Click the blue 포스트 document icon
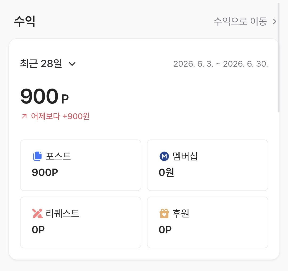This screenshot has width=288, height=271. pos(38,156)
